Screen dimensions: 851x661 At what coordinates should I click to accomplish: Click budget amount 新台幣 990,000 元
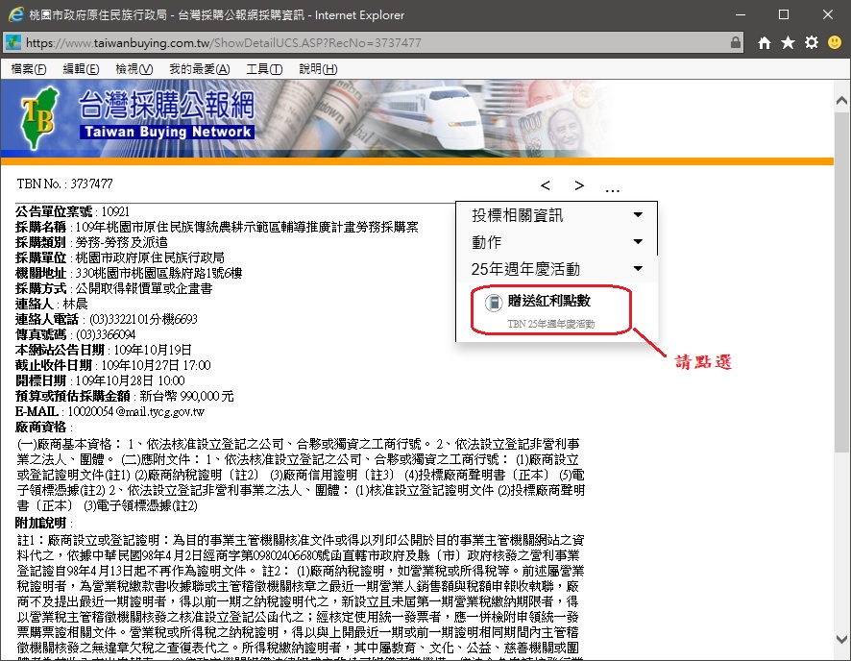pos(186,396)
